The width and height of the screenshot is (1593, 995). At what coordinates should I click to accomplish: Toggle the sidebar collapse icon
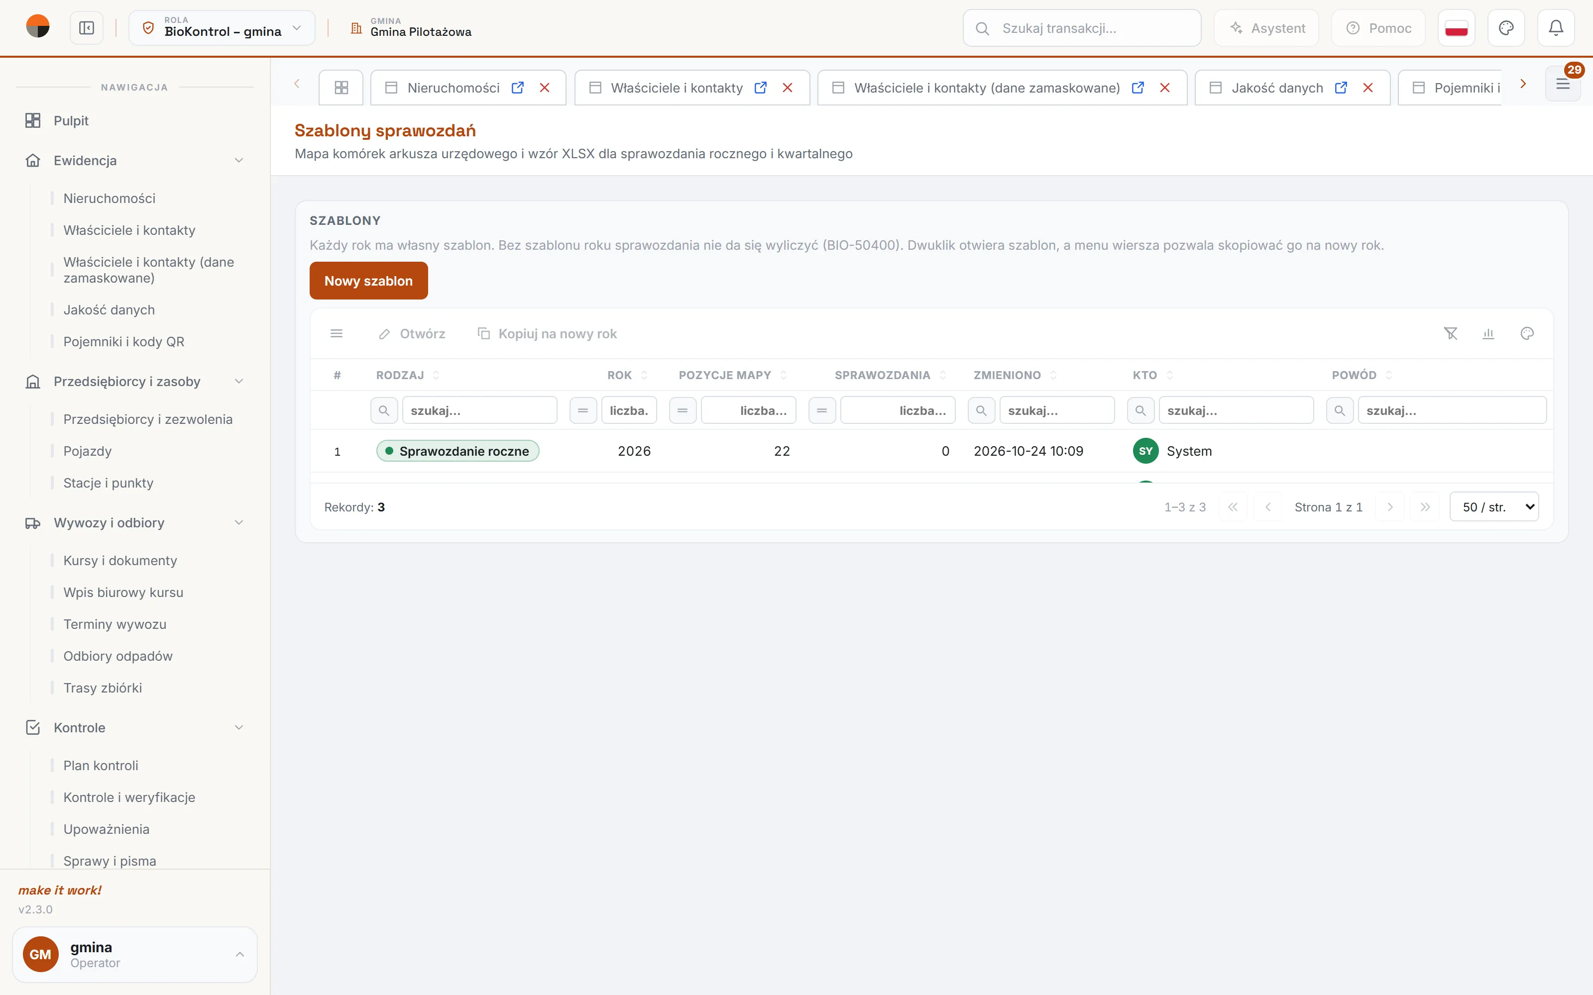87,28
